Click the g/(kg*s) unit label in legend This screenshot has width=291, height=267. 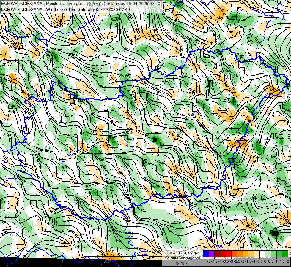point(182,263)
